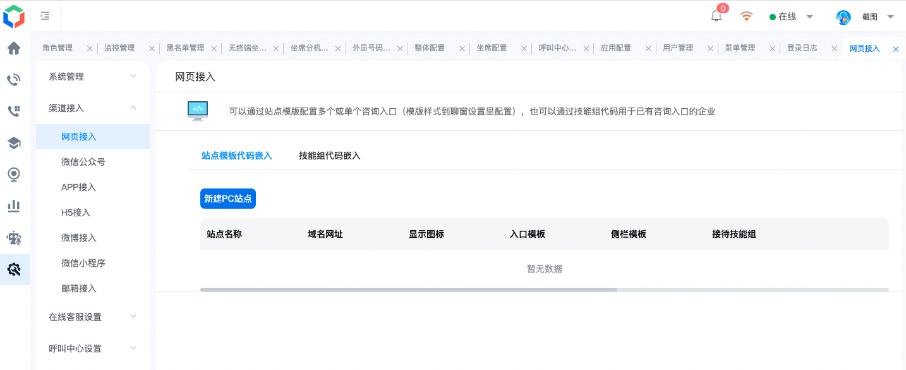Screen dimensions: 906x370
Task: Select H5接入 in the side menu
Action: pos(93,213)
